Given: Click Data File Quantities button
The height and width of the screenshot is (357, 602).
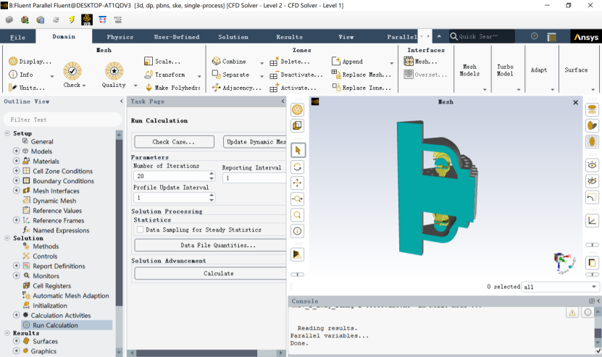Looking at the screenshot, I should pyautogui.click(x=210, y=245).
